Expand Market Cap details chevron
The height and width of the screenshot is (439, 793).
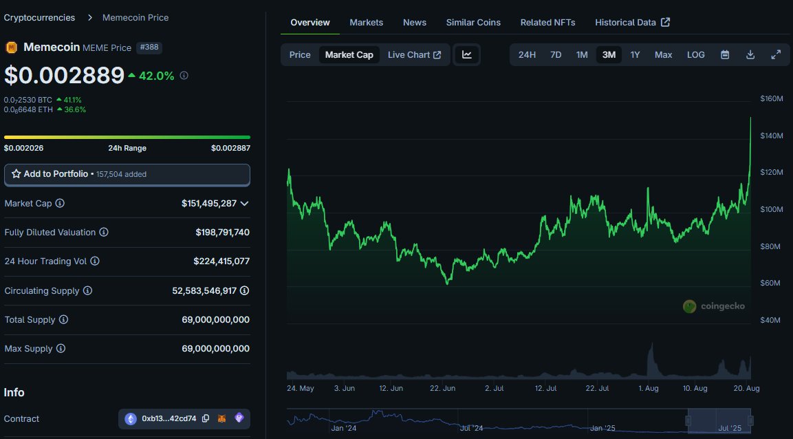[244, 203]
